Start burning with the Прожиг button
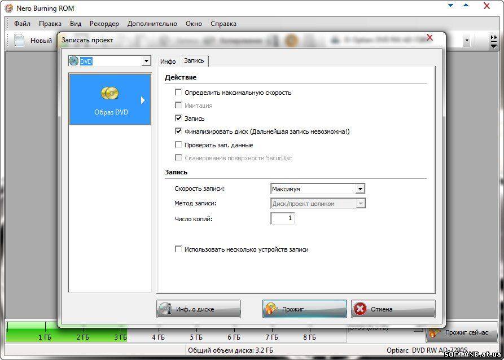Screen dimensions: 504x360 (x=304, y=309)
